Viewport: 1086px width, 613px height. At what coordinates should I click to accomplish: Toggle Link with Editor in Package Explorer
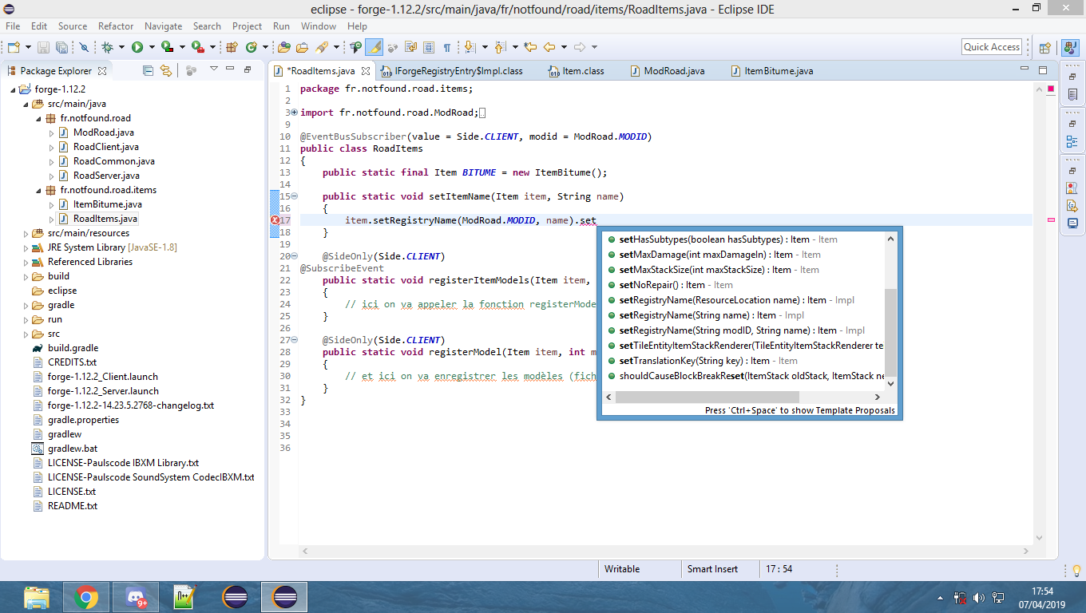(x=165, y=70)
